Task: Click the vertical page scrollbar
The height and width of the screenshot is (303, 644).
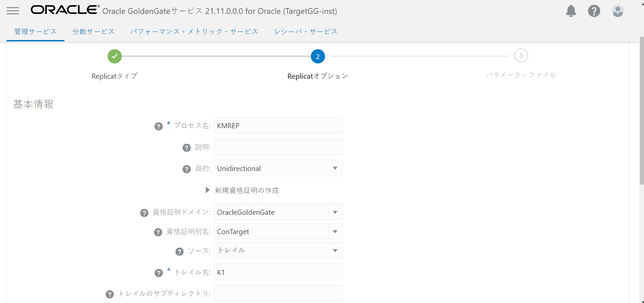Action: tap(641, 110)
